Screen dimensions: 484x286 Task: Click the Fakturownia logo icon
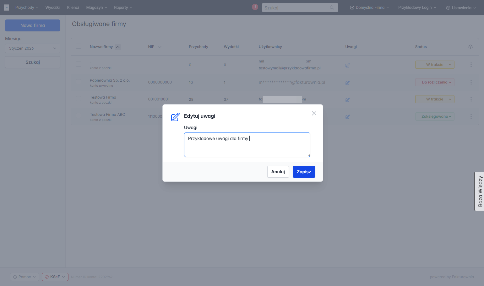pyautogui.click(x=6, y=8)
